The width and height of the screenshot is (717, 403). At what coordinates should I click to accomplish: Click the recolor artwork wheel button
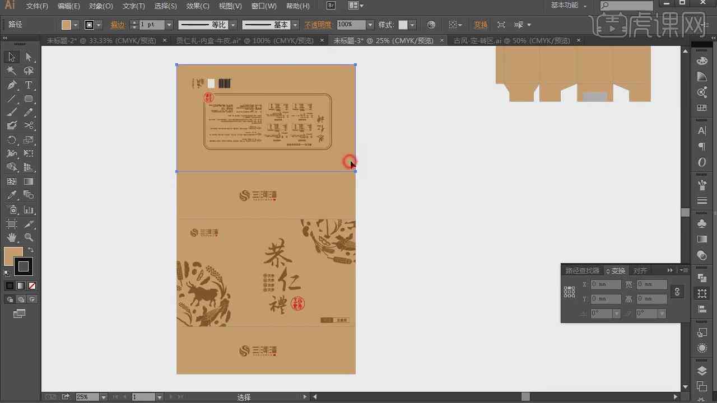(431, 25)
